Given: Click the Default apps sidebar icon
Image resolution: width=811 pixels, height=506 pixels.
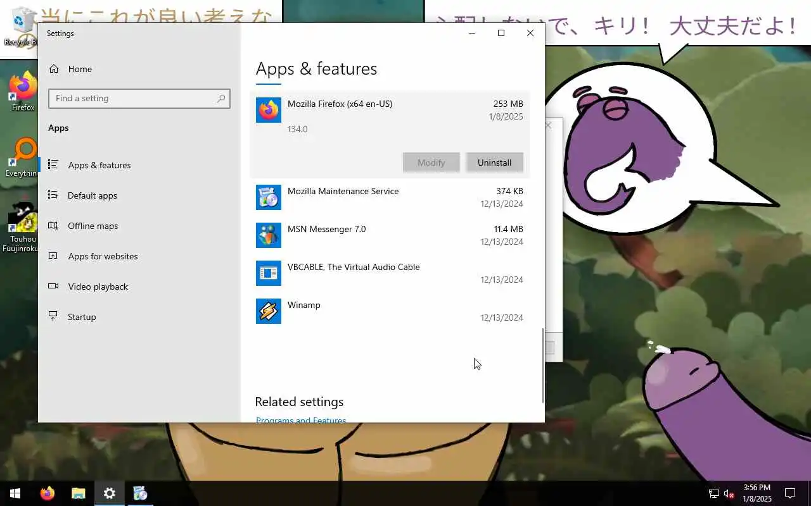Looking at the screenshot, I should pos(53,195).
